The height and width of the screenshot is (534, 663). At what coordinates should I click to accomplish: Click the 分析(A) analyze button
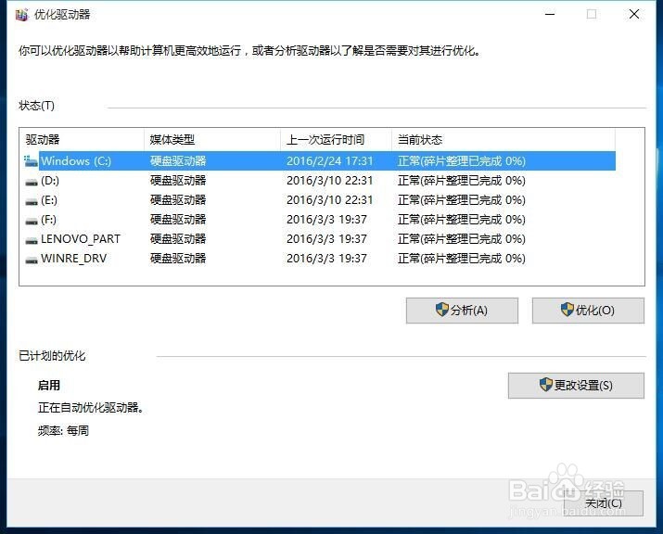462,311
